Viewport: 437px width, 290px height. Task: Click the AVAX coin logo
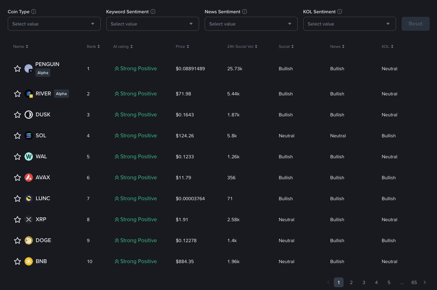click(x=29, y=177)
